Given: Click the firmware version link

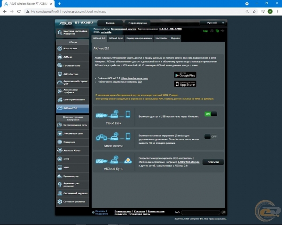Looking at the screenshot, I should [x=170, y=29].
